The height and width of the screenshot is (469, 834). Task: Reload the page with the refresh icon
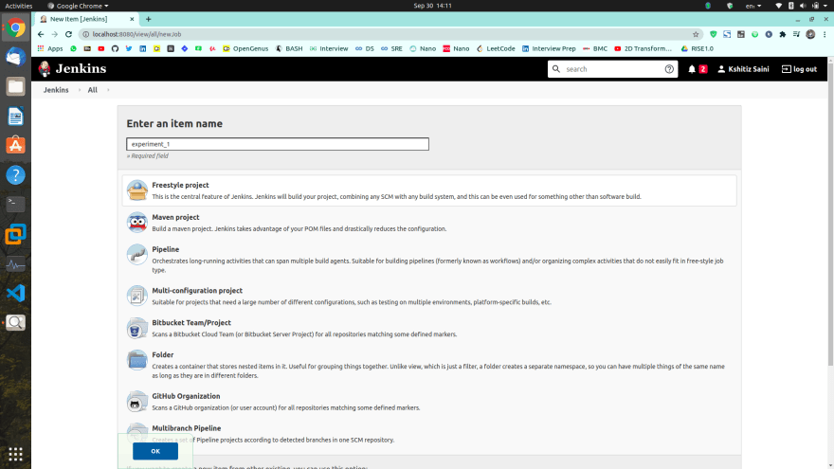[68, 34]
